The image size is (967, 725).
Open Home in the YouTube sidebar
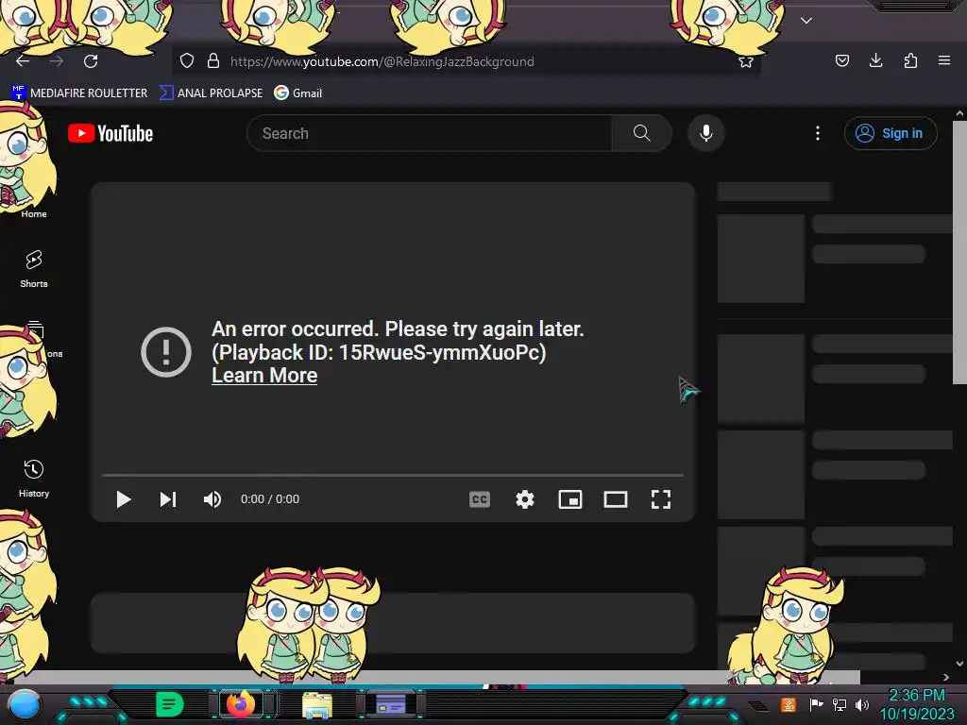(x=34, y=213)
